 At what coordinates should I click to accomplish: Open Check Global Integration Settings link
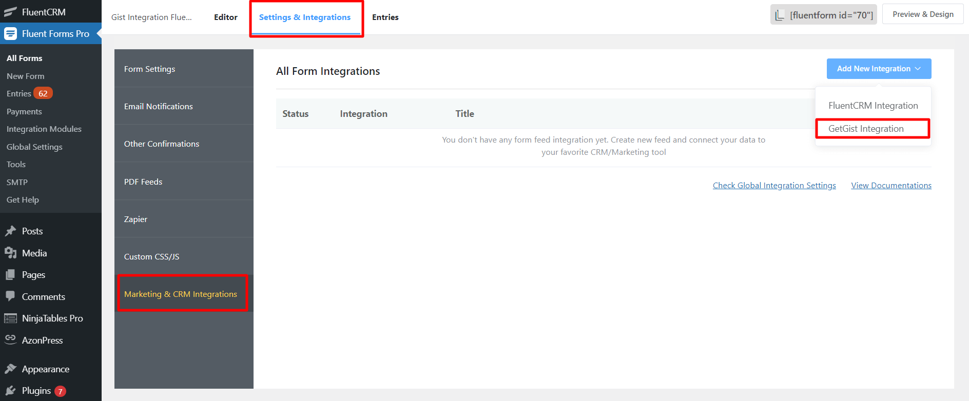tap(774, 186)
